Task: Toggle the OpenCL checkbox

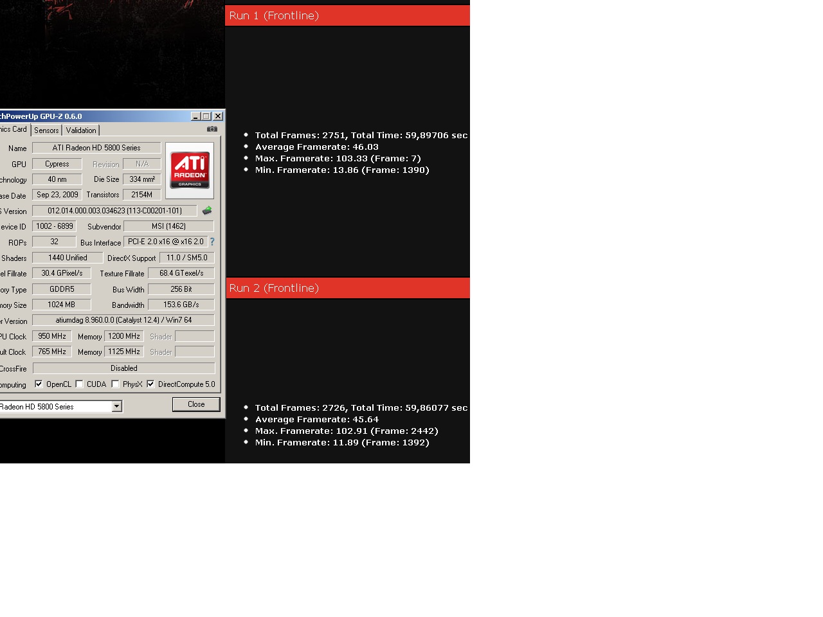Action: pos(39,384)
